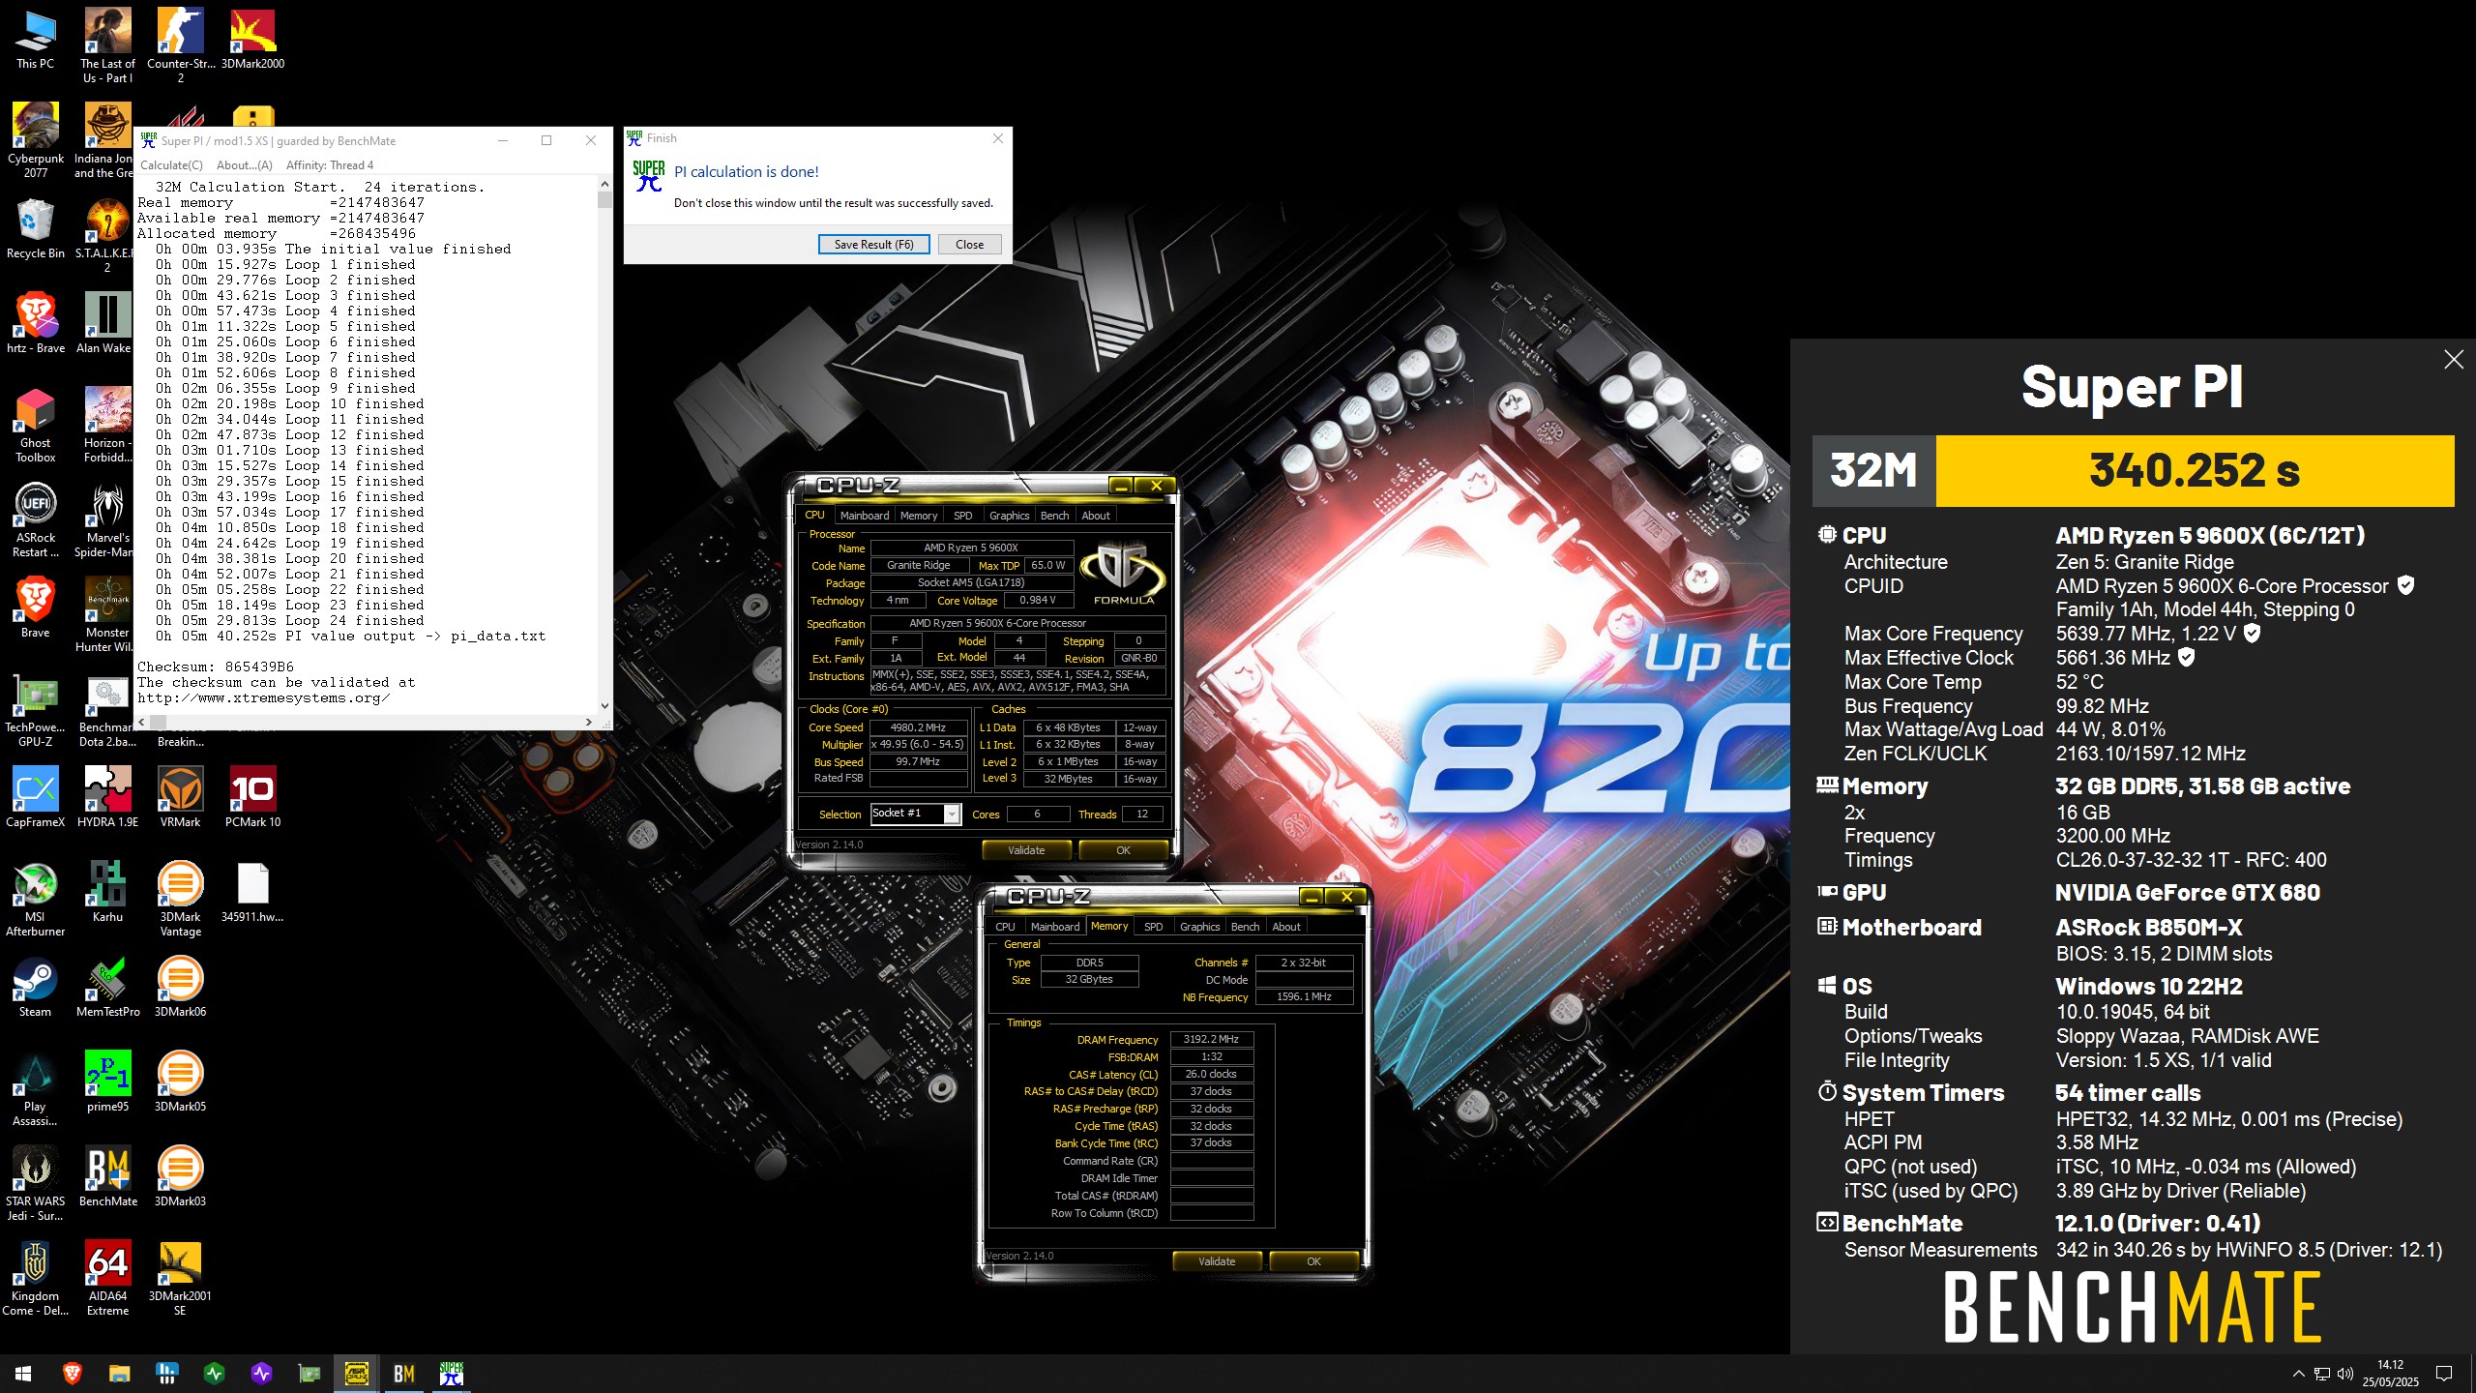Open the Karhu desktop icon
2476x1393 pixels.
coord(107,892)
